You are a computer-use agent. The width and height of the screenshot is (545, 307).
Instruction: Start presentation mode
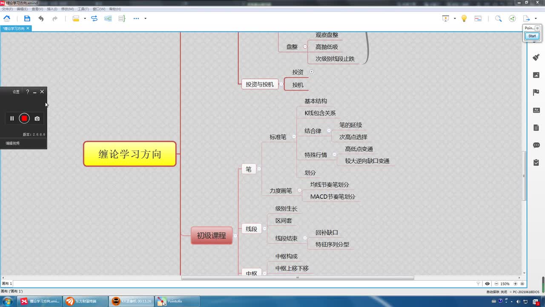(x=446, y=18)
